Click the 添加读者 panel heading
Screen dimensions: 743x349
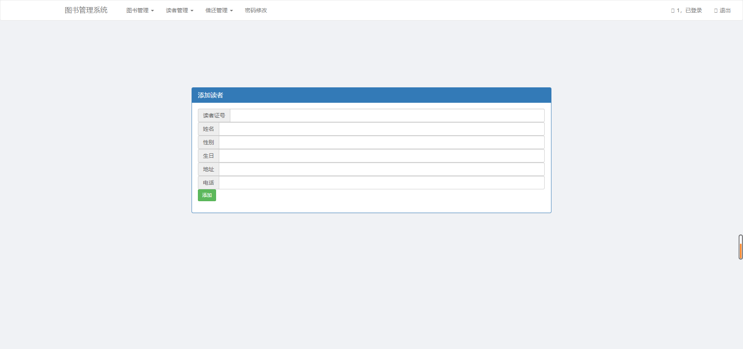tap(371, 95)
